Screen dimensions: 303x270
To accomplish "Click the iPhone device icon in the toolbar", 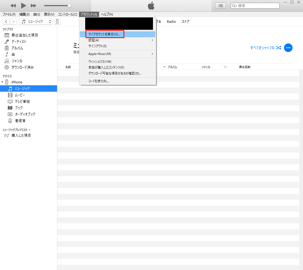I will coord(57,21).
